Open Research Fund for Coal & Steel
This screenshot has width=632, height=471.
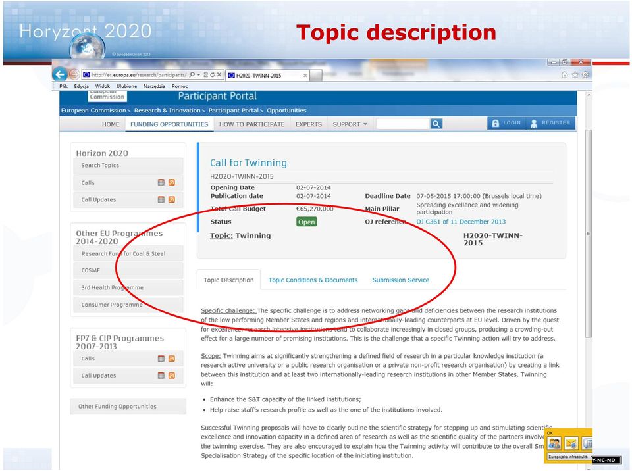click(x=128, y=253)
